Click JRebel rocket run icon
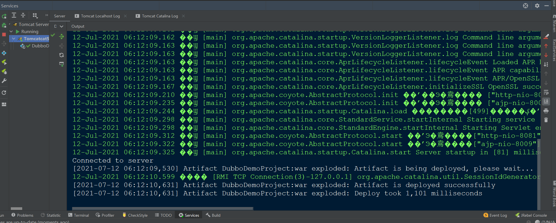The image size is (556, 223). pyautogui.click(x=4, y=62)
